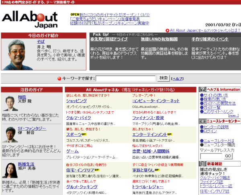The height and width of the screenshot is (195, 241).
Task: Click the keyword search input field
Action: pyautogui.click(x=126, y=78)
